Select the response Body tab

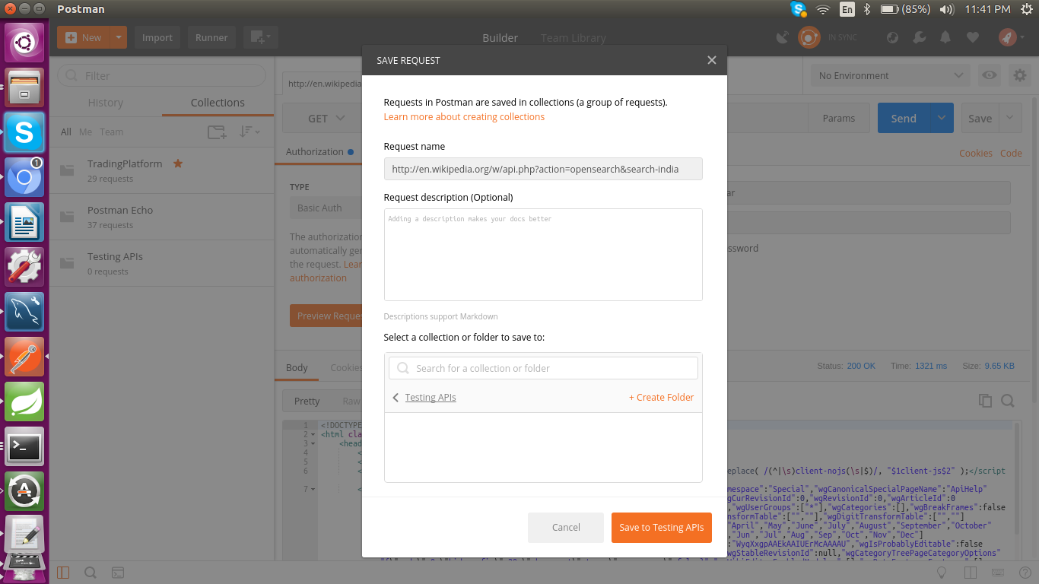[x=297, y=367]
